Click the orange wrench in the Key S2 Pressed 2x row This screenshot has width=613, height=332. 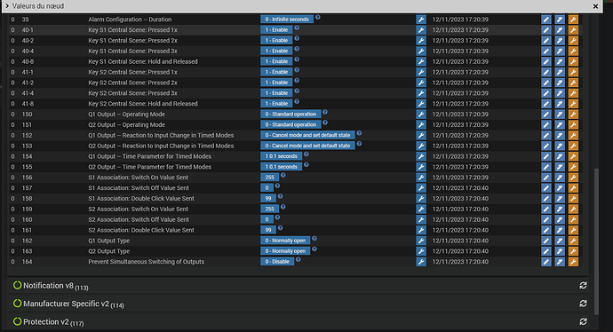tap(573, 83)
